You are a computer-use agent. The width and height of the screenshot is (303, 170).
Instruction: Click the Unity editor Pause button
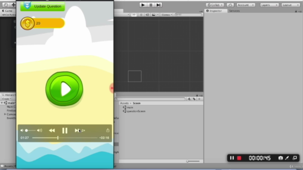(151, 5)
